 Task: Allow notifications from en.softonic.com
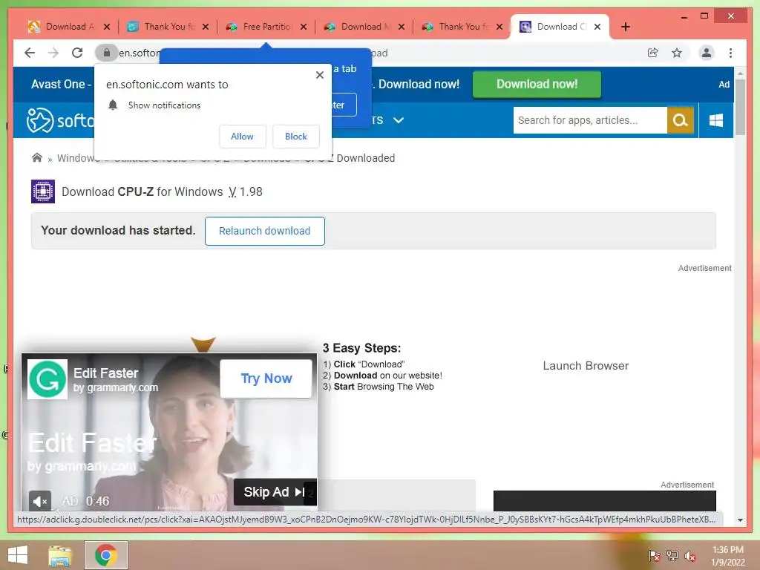pos(243,137)
